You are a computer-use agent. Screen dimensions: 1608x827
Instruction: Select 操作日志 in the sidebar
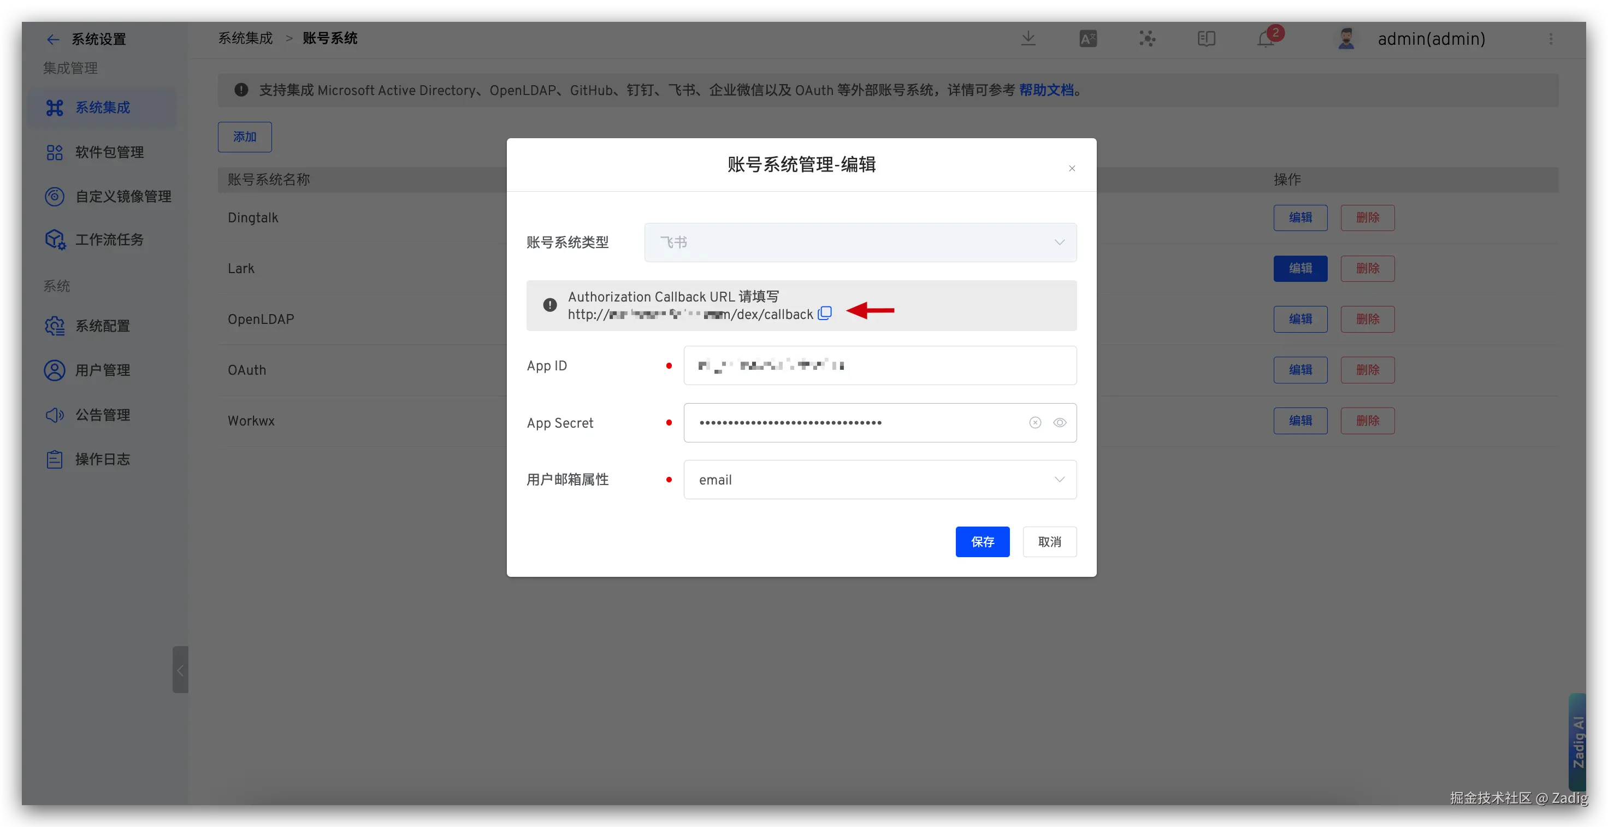[x=102, y=459]
